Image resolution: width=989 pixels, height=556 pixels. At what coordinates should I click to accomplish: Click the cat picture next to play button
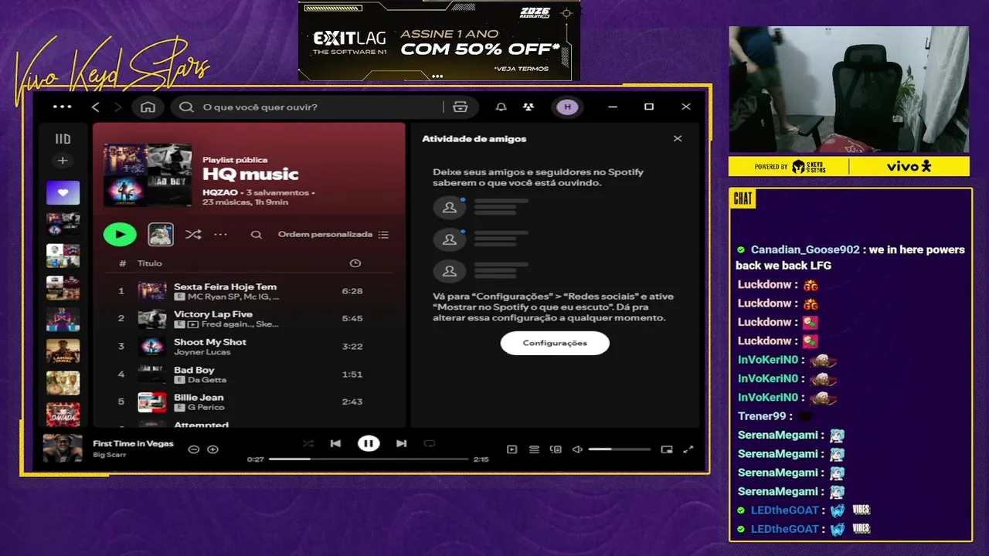161,234
